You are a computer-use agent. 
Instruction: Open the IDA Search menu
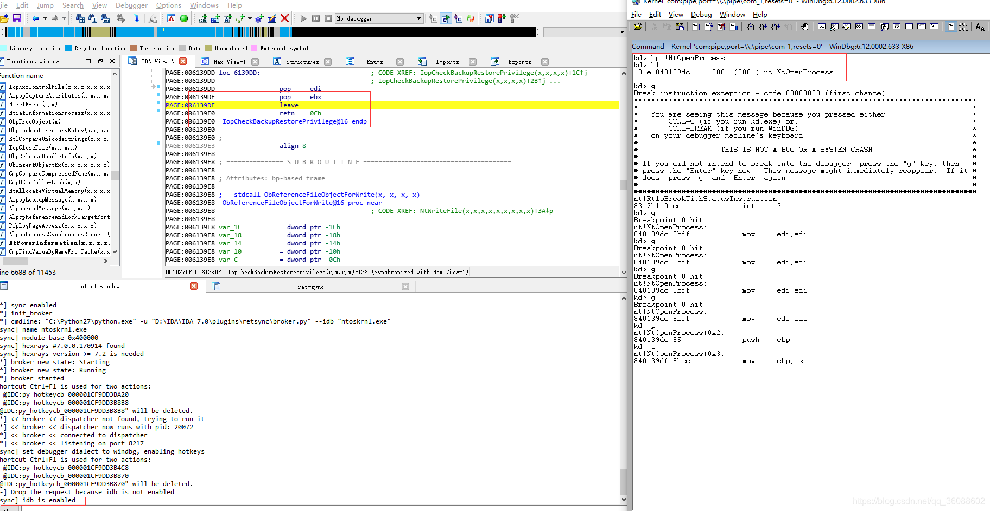point(73,5)
